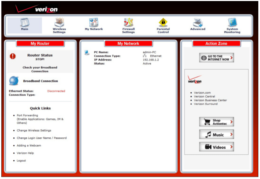Select the Main tab label

25,29
